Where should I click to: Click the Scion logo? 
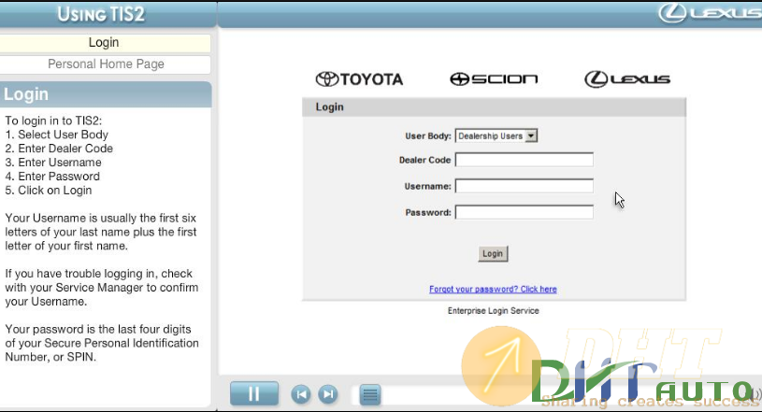click(x=494, y=78)
